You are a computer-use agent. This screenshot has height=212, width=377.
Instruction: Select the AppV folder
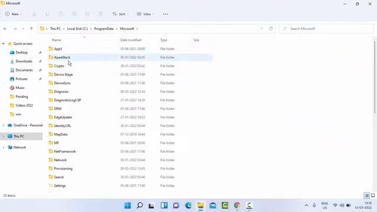coord(58,49)
